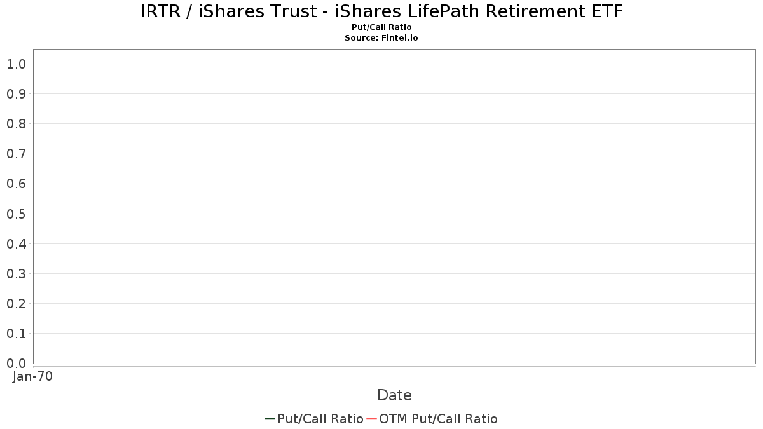763x429 pixels.
Task: Click the dark green Put/Call Ratio legend line
Action: coord(270,419)
